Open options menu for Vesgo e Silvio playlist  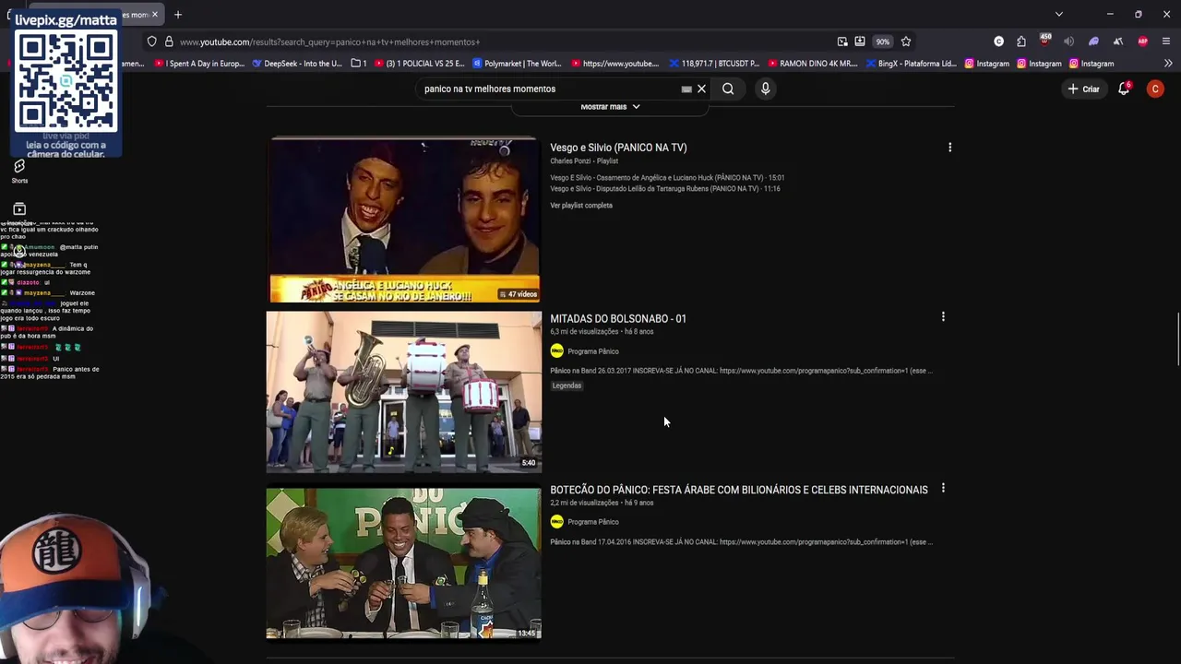[x=949, y=147]
